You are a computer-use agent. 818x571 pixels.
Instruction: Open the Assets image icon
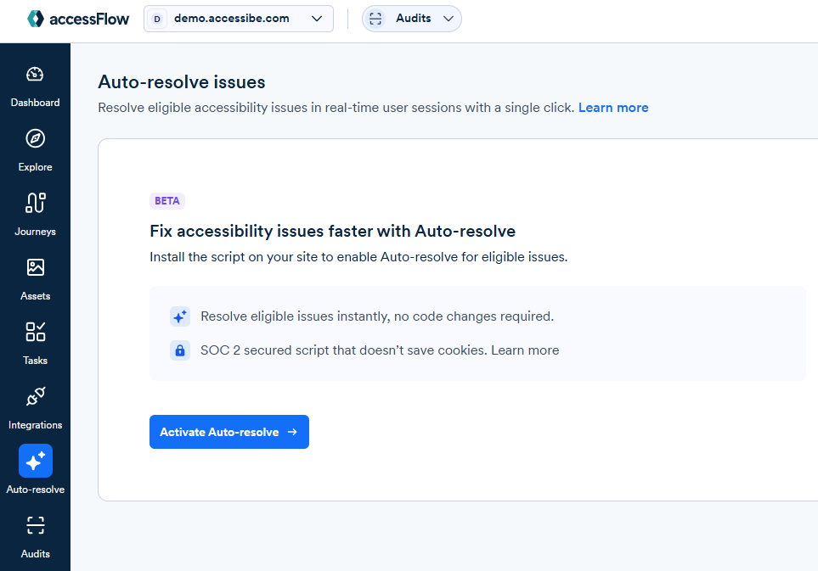click(35, 267)
